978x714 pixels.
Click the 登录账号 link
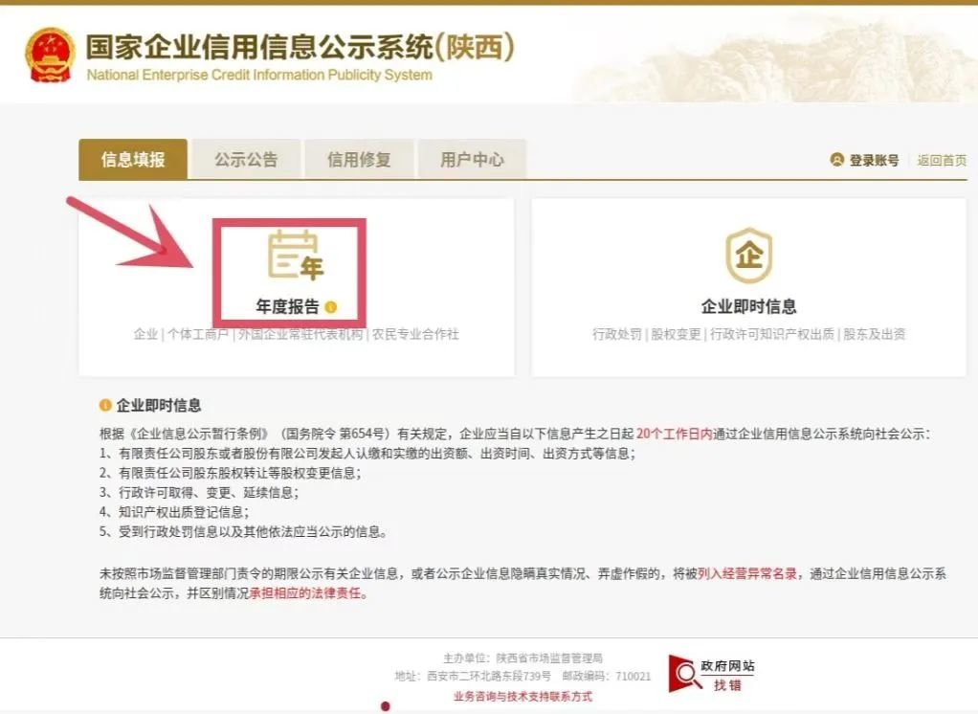point(874,160)
